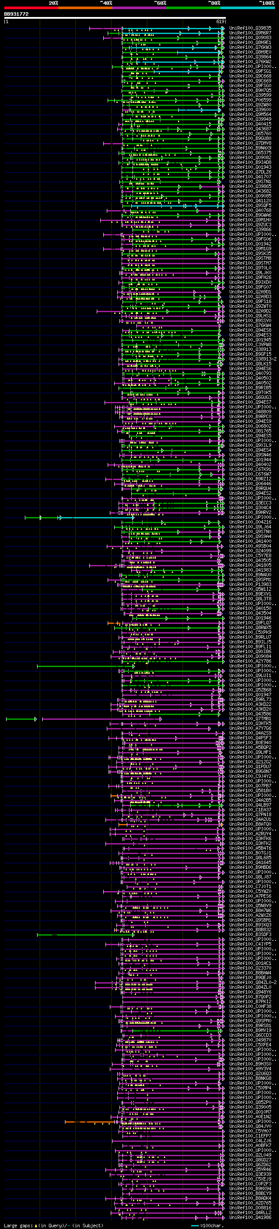Click the cyan ~100% identity legend bar
This screenshot has width=279, height=1229.
click(248, 8)
